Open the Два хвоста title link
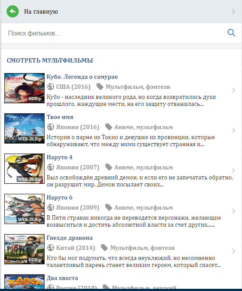Image resolution: width=242 pixels, height=291 pixels. point(62,278)
